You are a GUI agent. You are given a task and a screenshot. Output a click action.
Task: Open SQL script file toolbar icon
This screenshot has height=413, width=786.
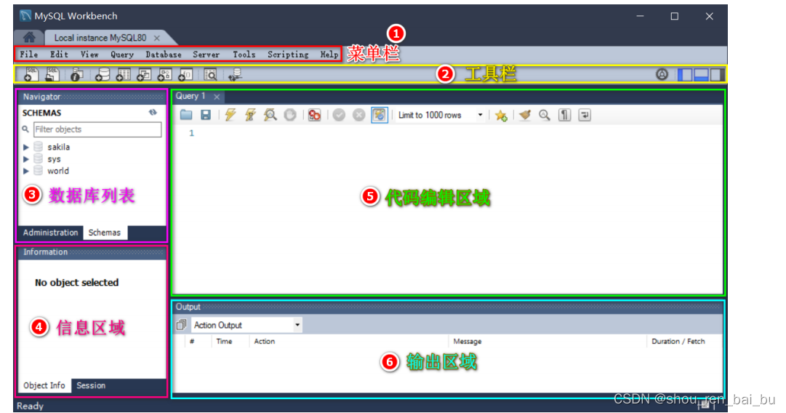tap(52, 75)
